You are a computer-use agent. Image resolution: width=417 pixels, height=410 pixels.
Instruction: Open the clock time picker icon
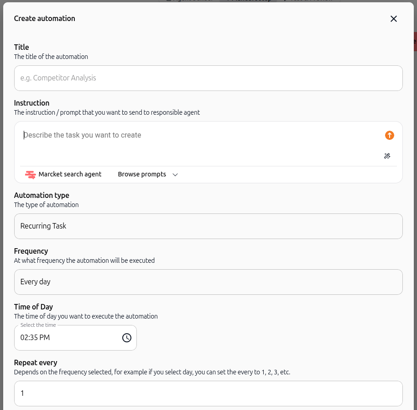point(127,338)
